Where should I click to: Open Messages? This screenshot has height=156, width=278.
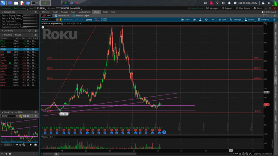click(212, 8)
